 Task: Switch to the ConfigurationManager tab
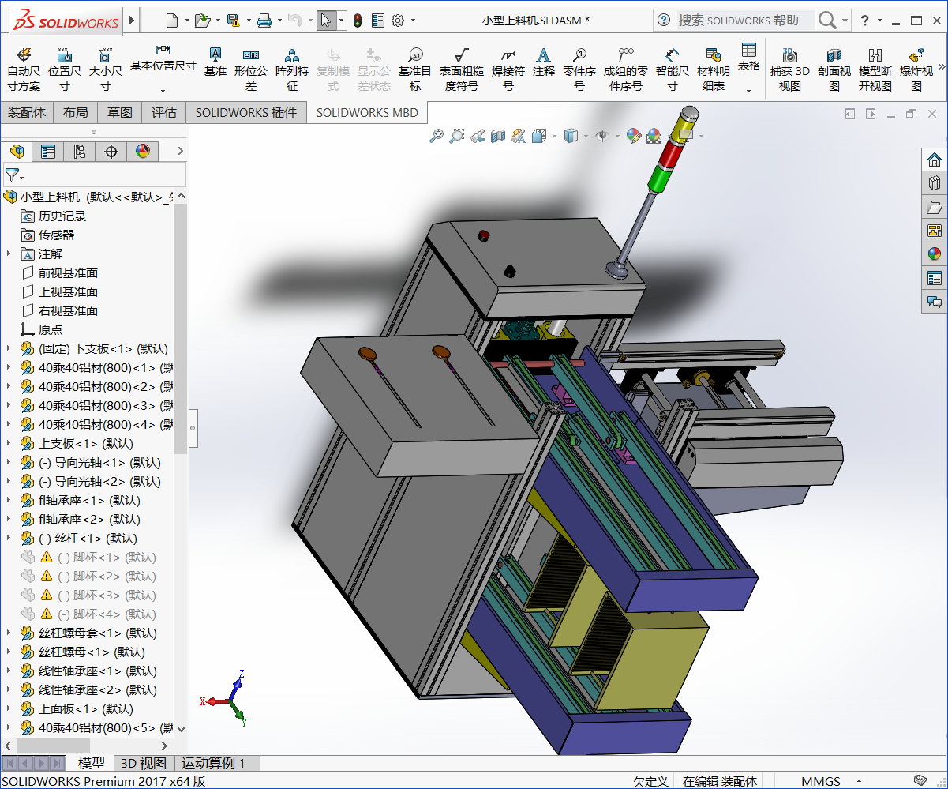pos(80,151)
